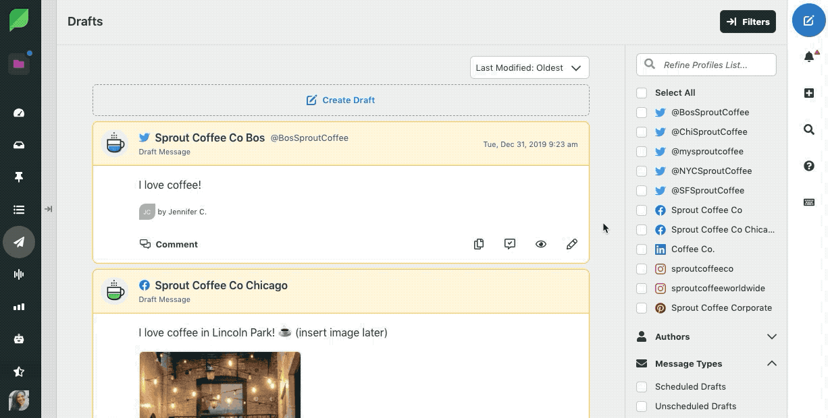Check the @SFSproutCoffee profile
The image size is (828, 418).
[642, 191]
